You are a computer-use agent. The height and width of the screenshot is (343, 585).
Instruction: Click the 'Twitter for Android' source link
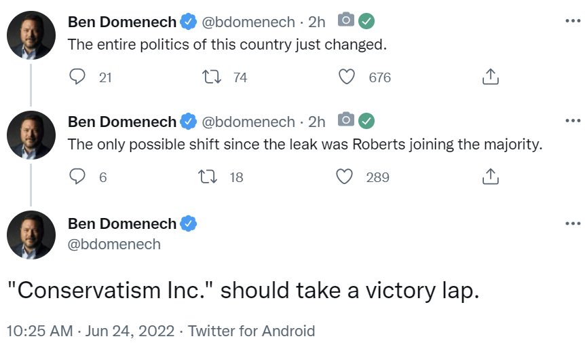point(251,331)
